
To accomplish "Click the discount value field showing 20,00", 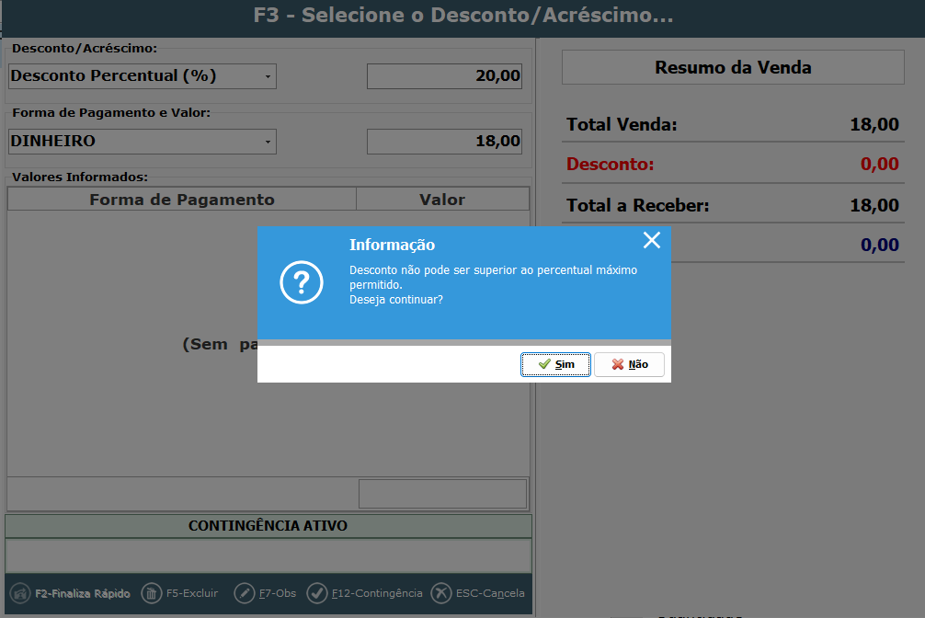I will click(444, 76).
